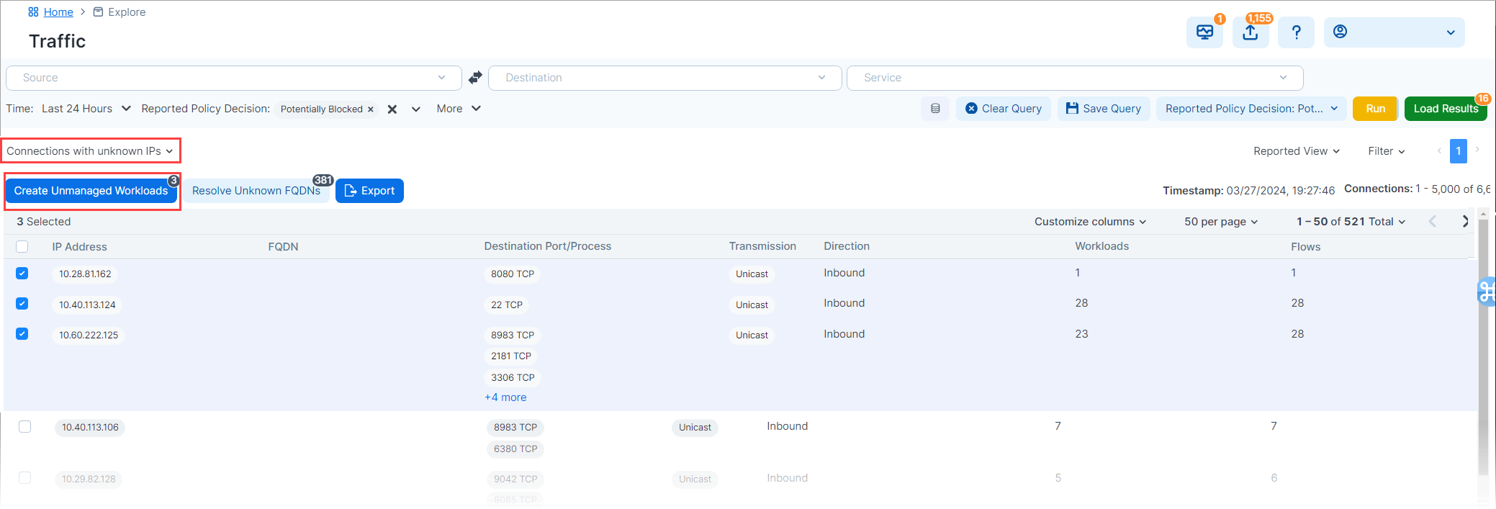Remove the Potentially Blocked filter tag

371,109
